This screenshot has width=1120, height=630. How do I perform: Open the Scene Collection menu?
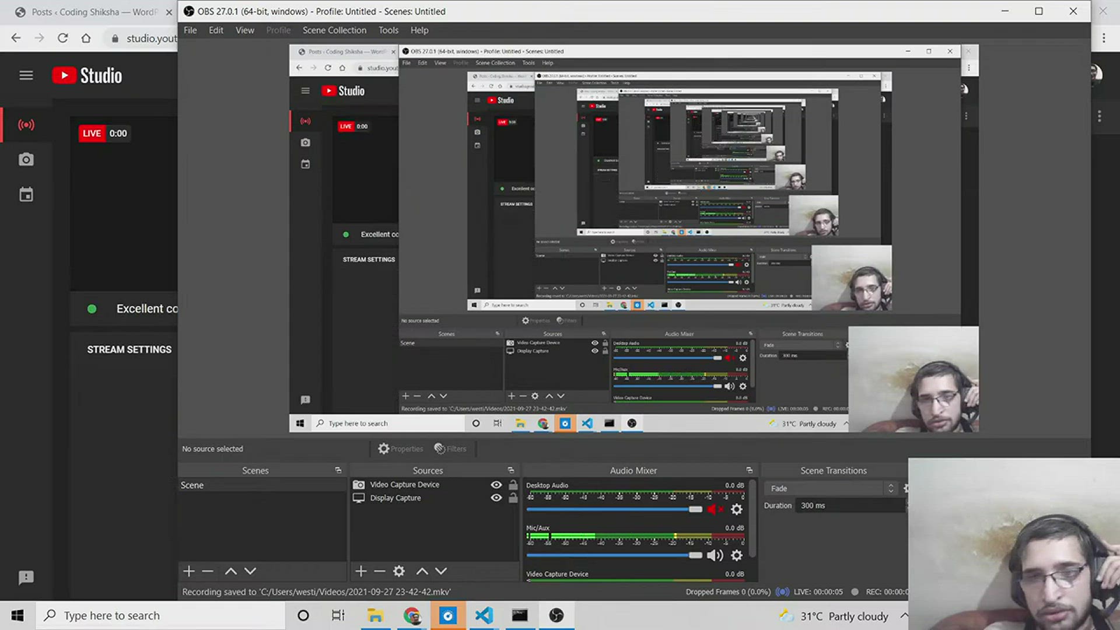click(x=334, y=30)
